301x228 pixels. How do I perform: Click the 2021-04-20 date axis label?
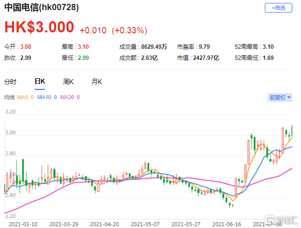point(104,224)
